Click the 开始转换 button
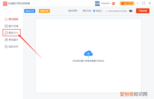154x99 pixels. 143,11
